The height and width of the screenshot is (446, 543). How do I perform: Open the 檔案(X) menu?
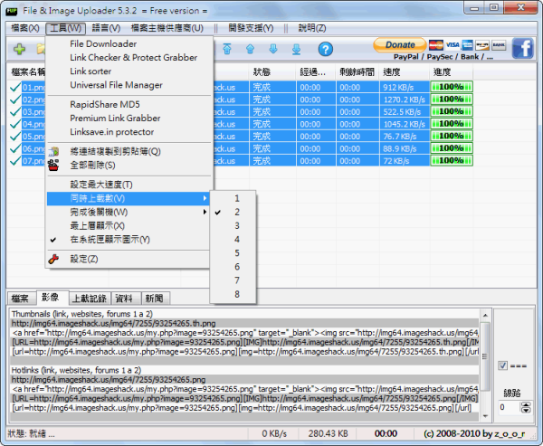coord(25,28)
